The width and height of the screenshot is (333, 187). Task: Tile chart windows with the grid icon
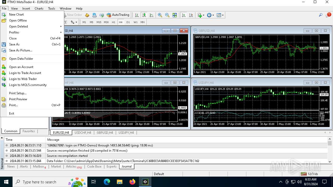(175, 15)
